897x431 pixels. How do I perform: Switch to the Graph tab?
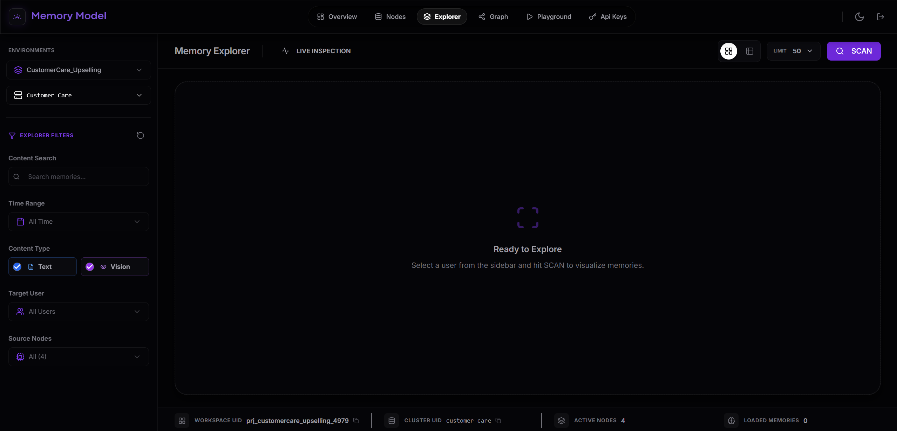pyautogui.click(x=493, y=16)
